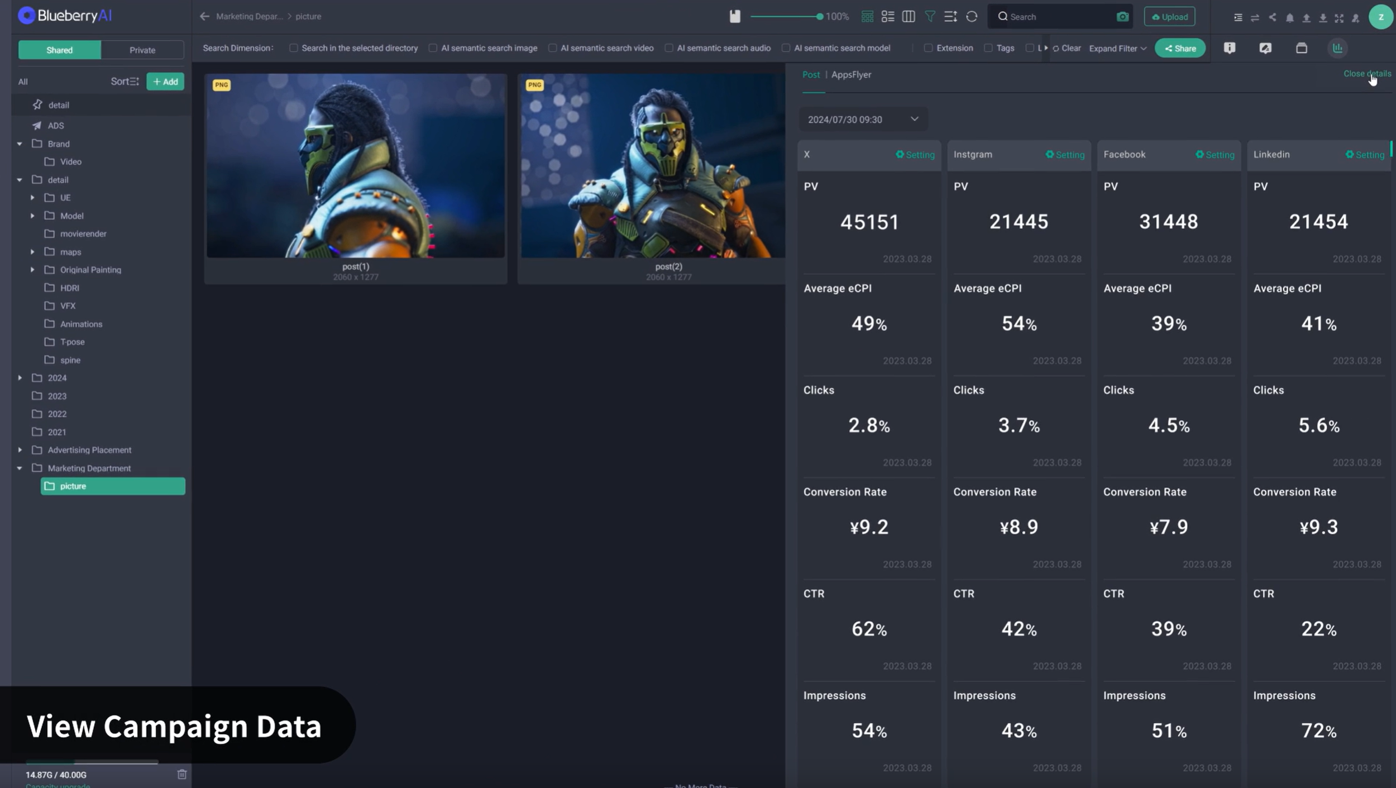Enable AI semantic search model
The height and width of the screenshot is (788, 1396).
[786, 48]
